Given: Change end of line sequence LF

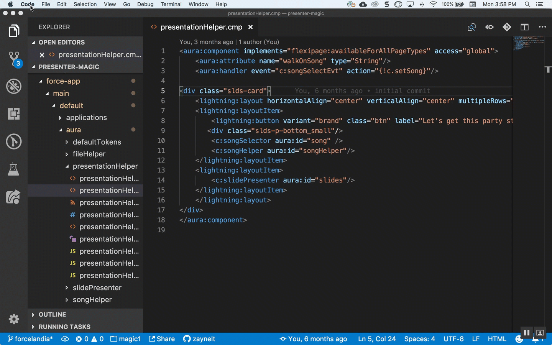Looking at the screenshot, I should 476,339.
